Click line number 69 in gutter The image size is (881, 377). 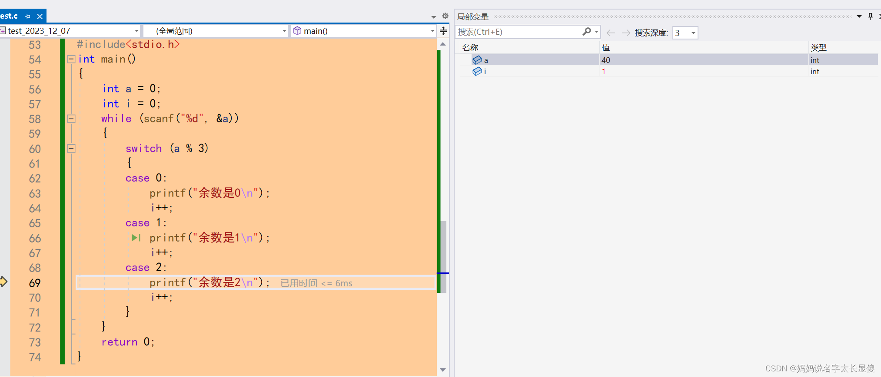point(35,283)
